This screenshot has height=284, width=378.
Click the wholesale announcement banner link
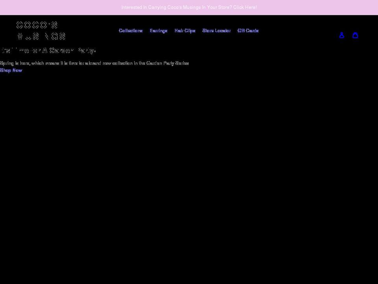point(189,7)
